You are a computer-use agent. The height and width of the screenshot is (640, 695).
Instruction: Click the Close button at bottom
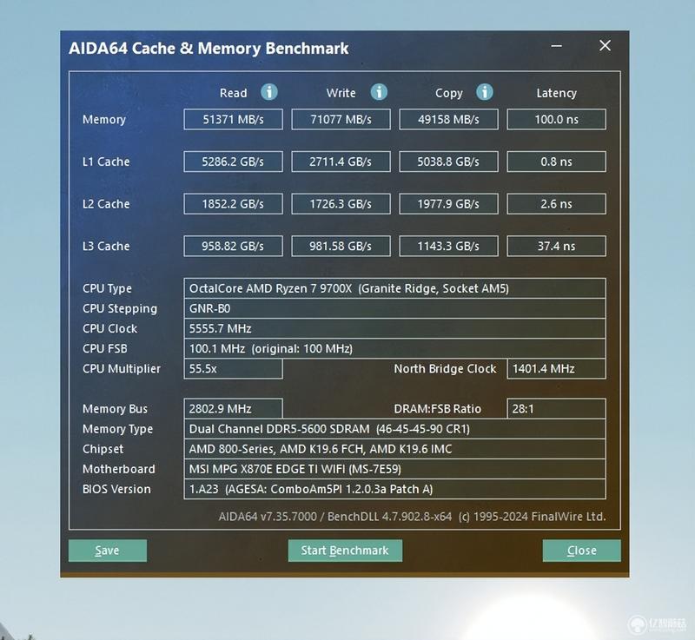click(x=581, y=551)
